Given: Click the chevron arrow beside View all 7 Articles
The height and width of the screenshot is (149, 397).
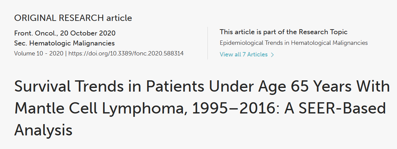Looking at the screenshot, I should (x=272, y=54).
